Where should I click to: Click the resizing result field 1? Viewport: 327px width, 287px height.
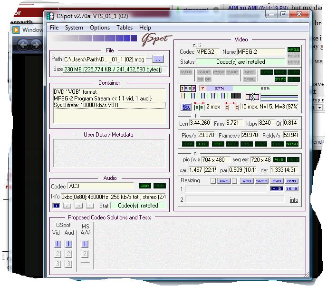226,189
